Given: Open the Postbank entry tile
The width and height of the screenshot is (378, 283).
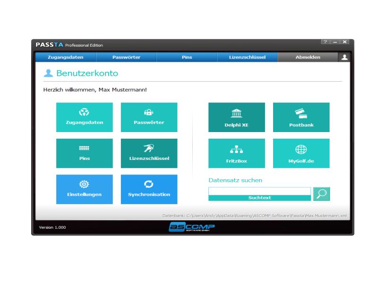Looking at the screenshot, I should [301, 117].
